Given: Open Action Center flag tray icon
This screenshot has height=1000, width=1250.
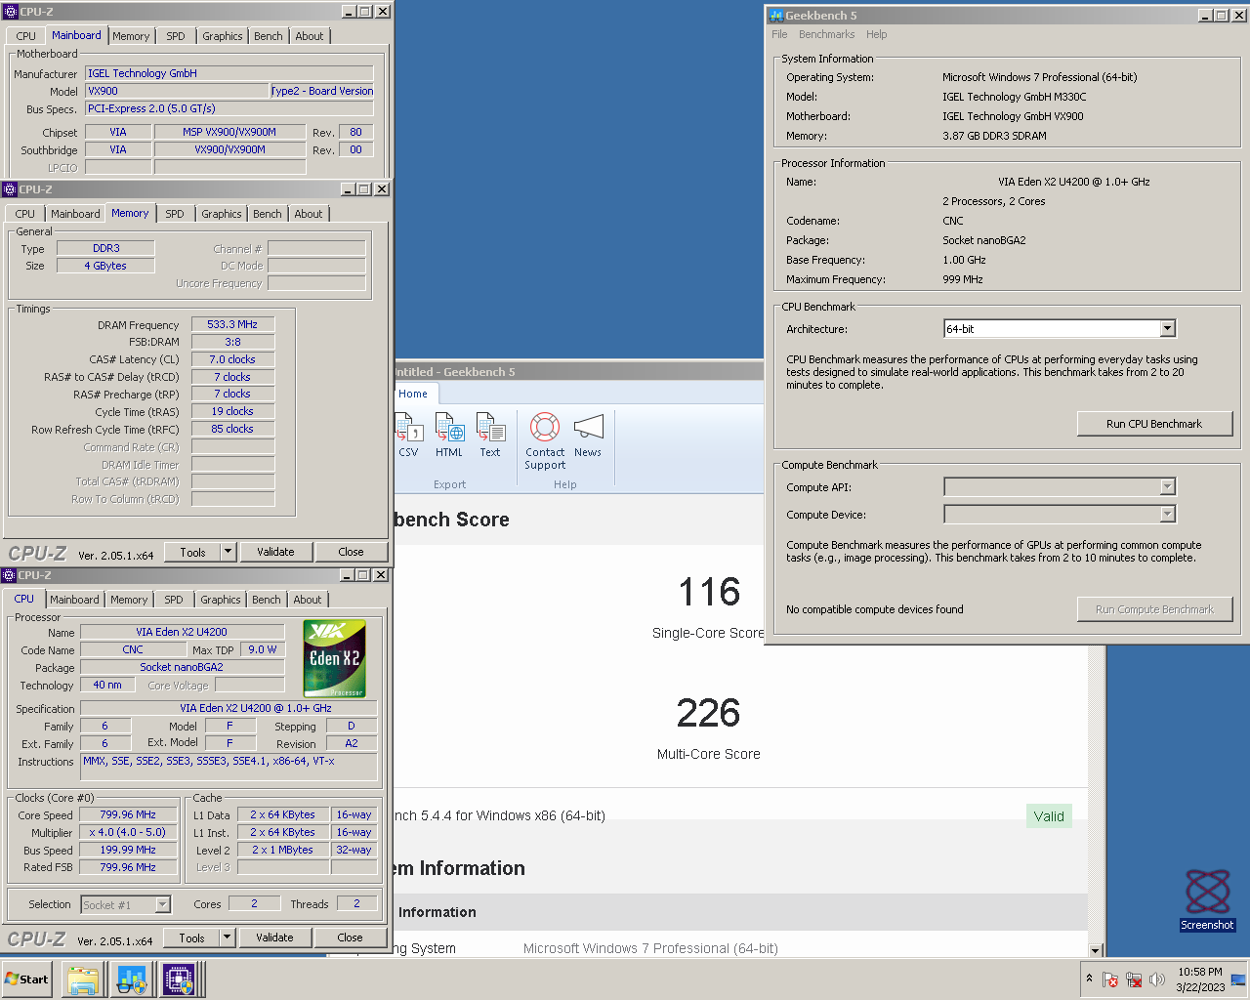Looking at the screenshot, I should click(x=1110, y=979).
